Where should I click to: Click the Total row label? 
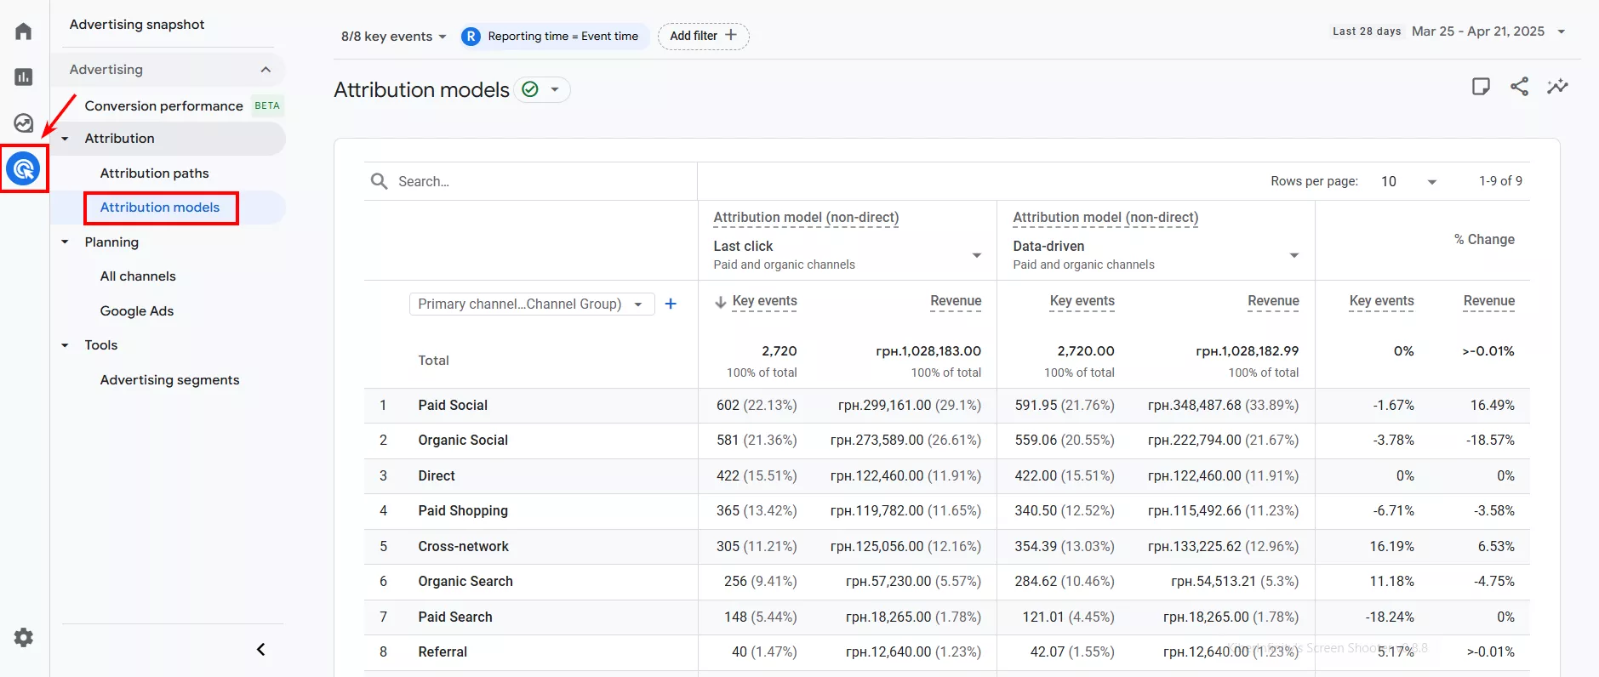(433, 361)
